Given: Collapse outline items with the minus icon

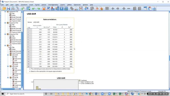Looking at the screenshot, I should coord(129,9).
